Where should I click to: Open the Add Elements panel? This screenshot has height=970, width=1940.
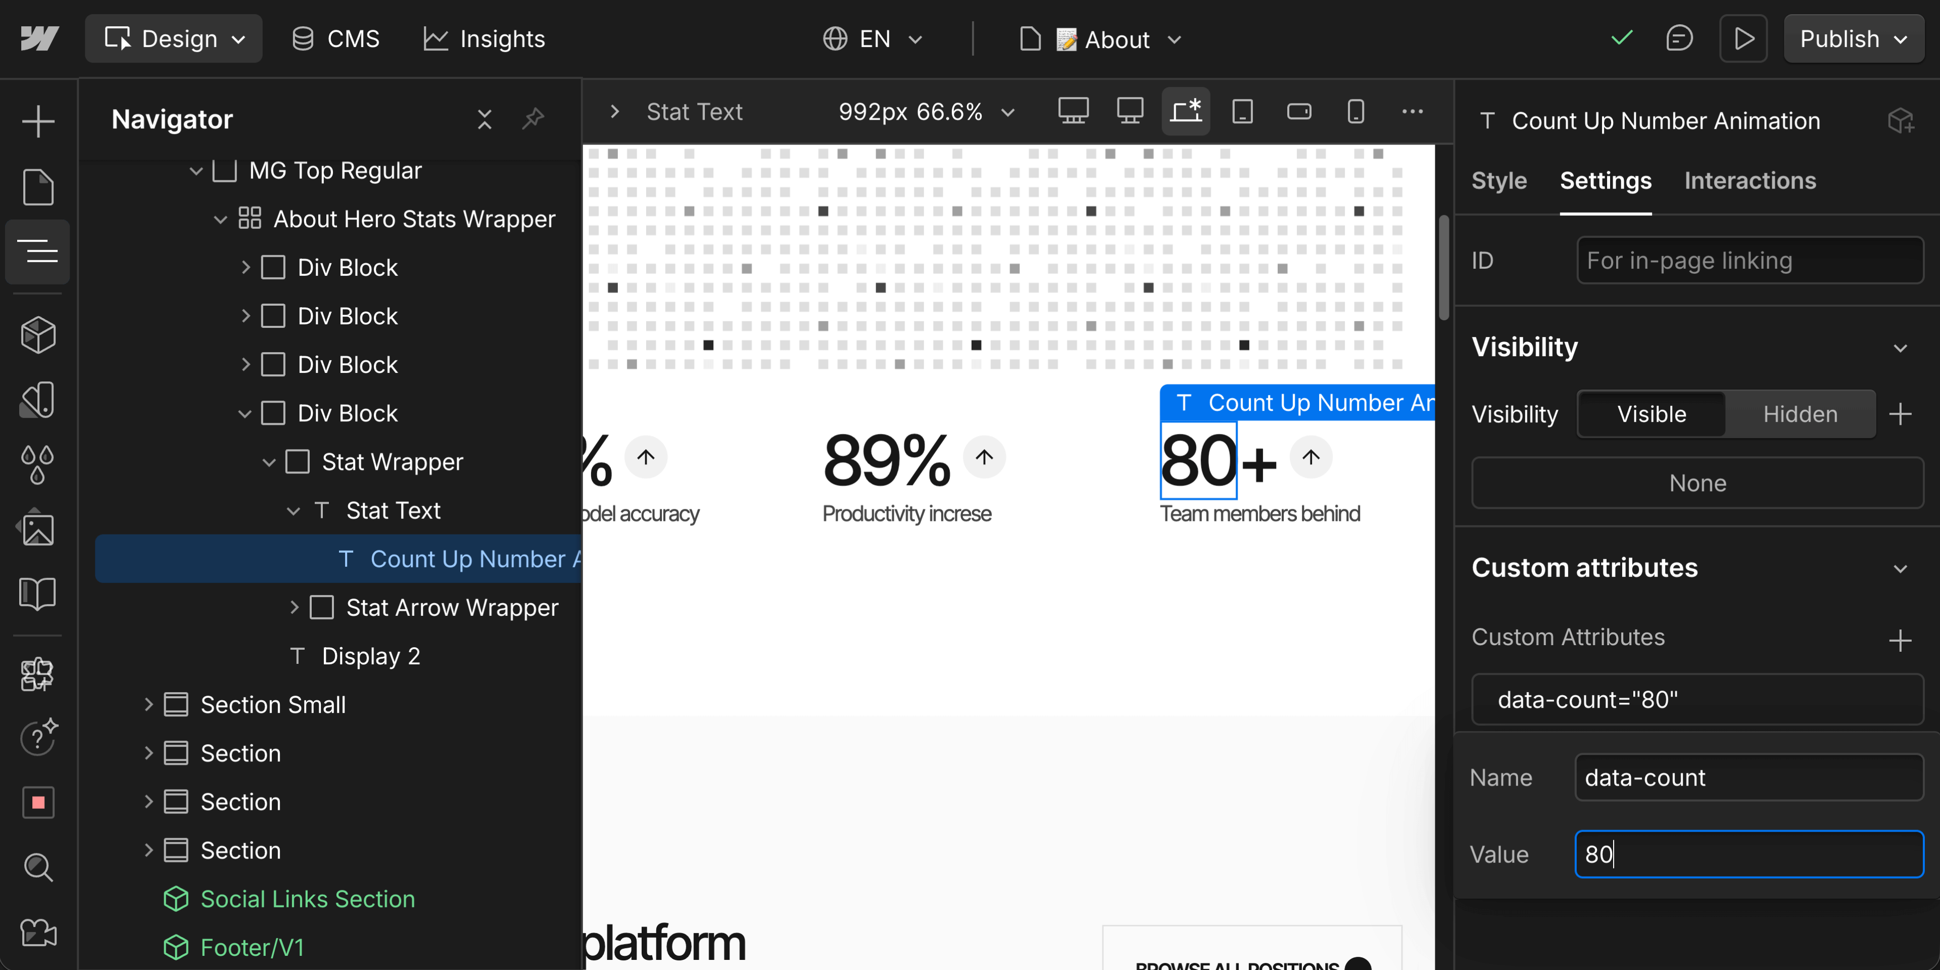coord(37,121)
